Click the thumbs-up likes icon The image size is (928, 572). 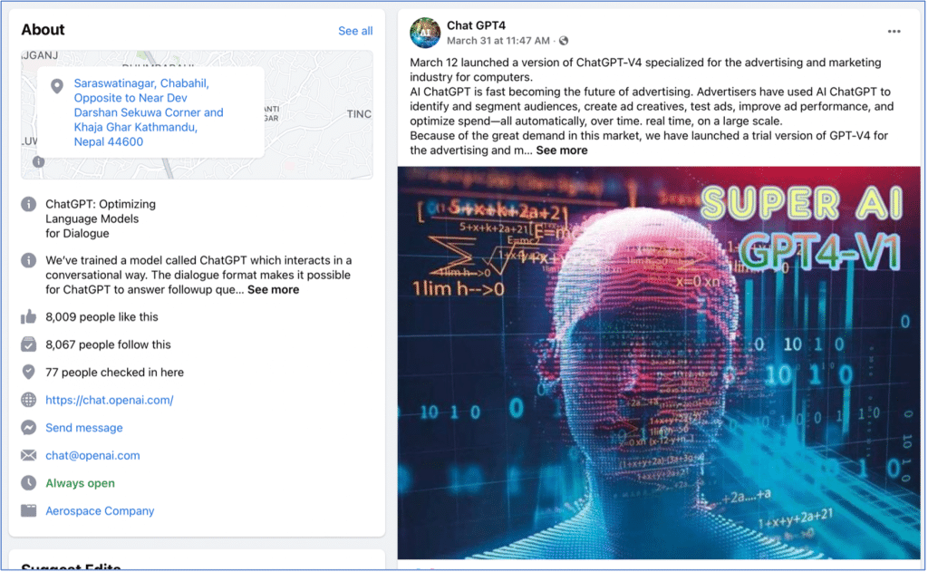(28, 316)
